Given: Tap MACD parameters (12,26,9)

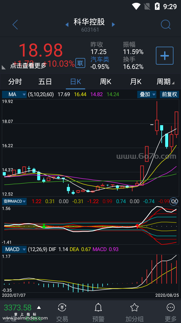Looking at the screenshot, I should pos(37,249).
